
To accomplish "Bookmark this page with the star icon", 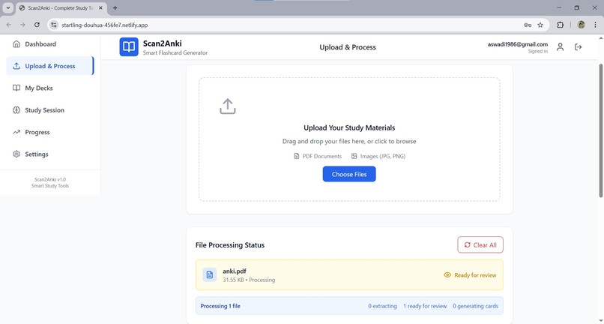I will click(x=540, y=25).
